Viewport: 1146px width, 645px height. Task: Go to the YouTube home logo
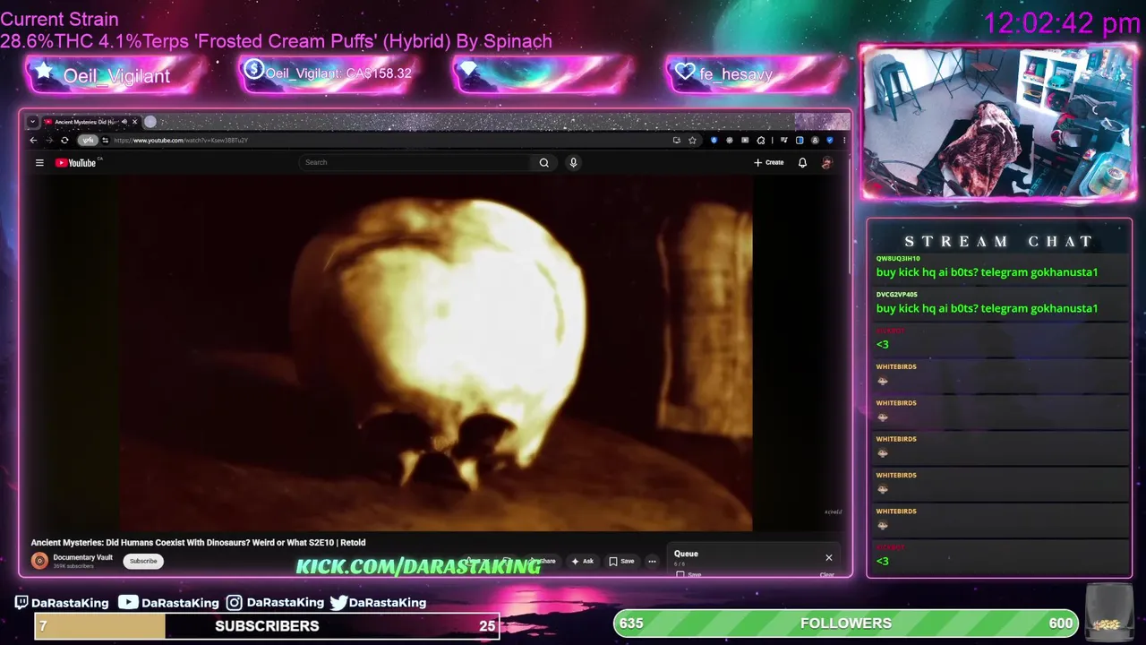click(76, 162)
